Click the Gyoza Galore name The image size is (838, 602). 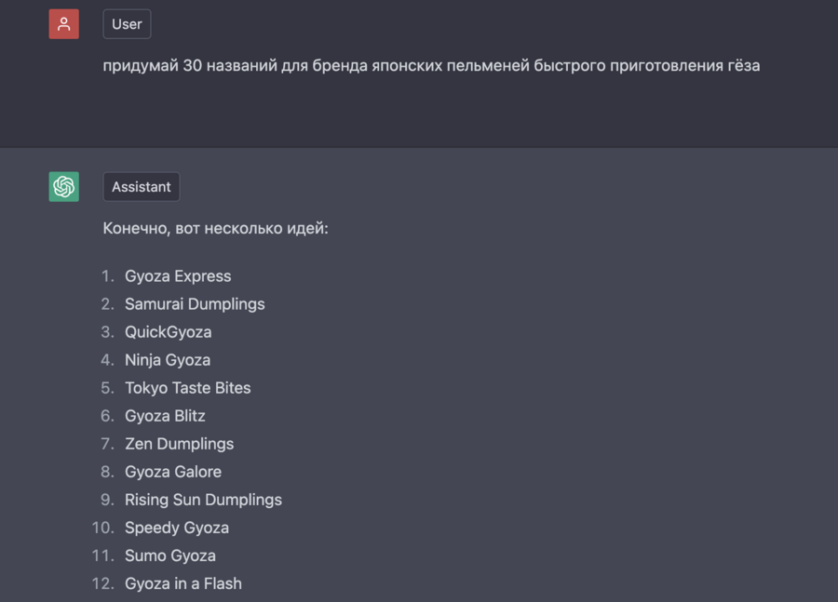coord(173,472)
